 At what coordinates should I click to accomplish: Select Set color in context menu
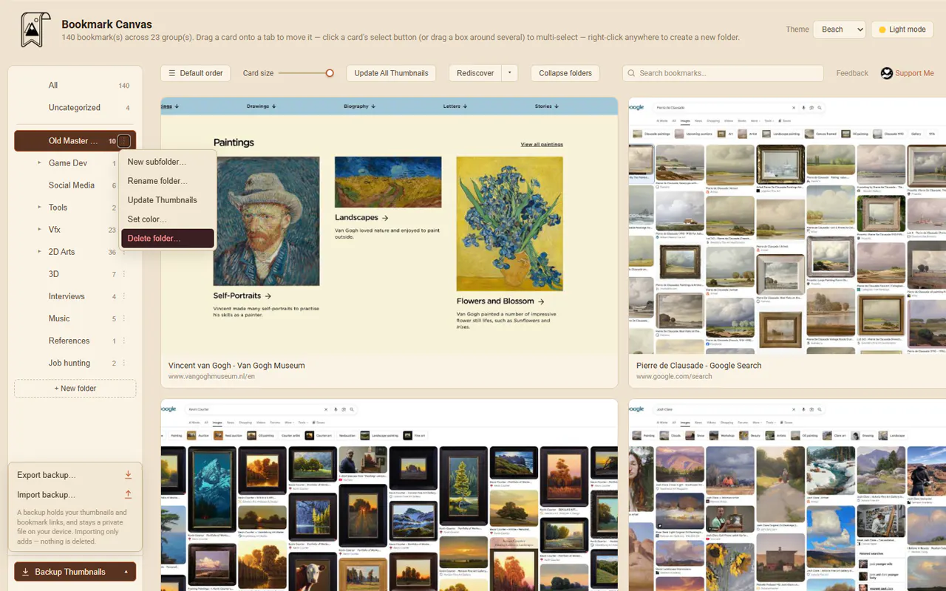[x=168, y=219]
